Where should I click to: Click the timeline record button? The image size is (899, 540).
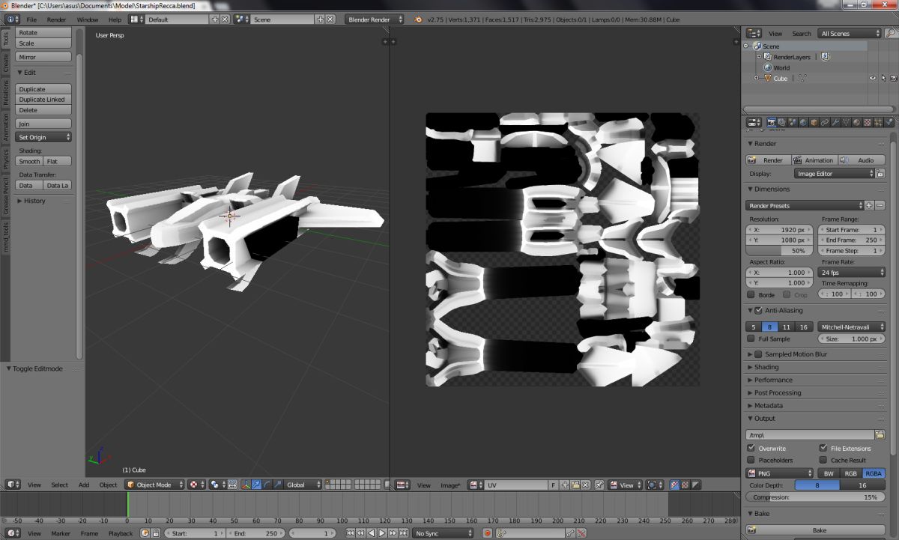tap(487, 533)
